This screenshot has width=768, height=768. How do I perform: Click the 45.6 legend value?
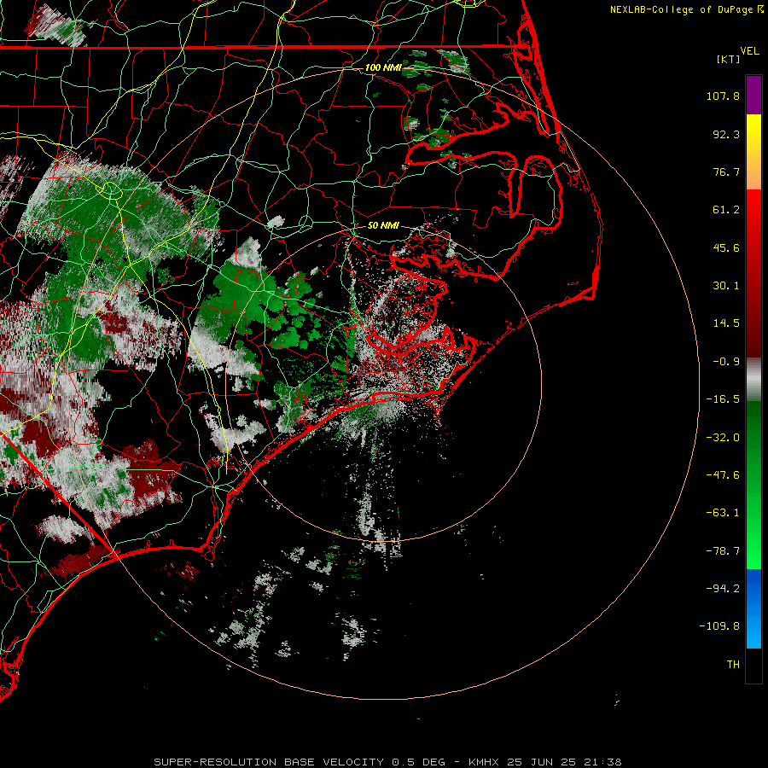(726, 247)
